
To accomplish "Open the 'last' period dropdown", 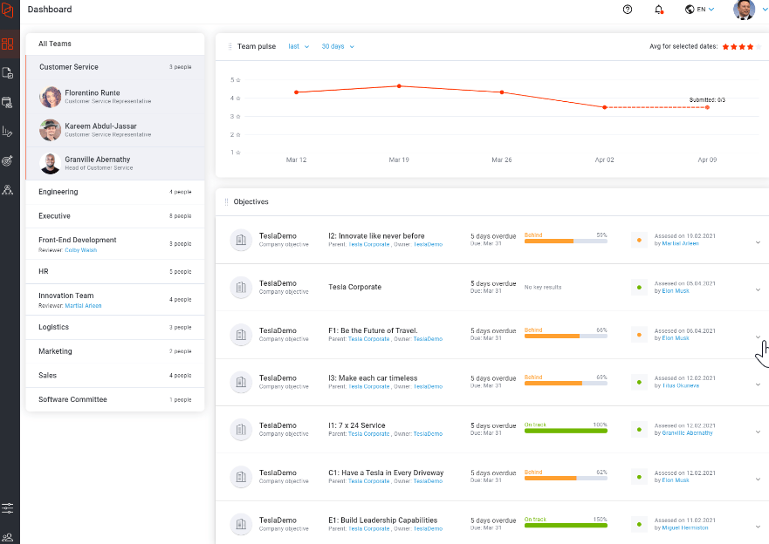I will [299, 46].
